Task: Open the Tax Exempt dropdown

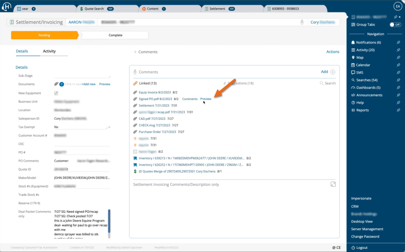Action: click(80, 127)
